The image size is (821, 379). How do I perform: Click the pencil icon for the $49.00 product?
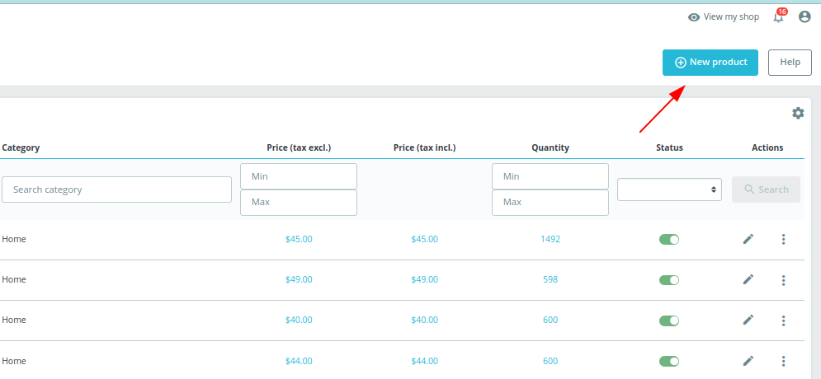point(748,279)
